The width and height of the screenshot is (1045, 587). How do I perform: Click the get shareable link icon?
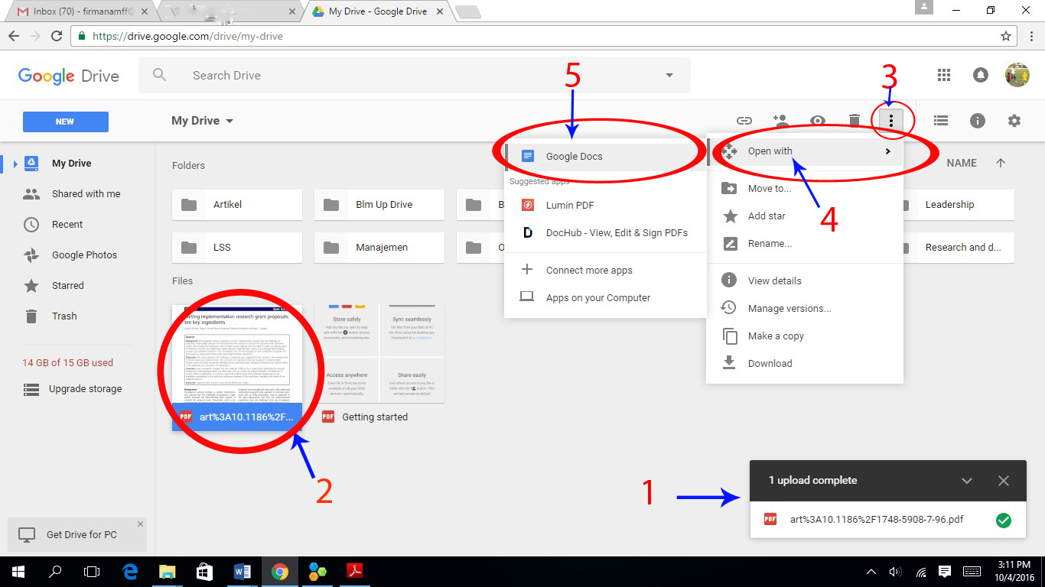(744, 121)
